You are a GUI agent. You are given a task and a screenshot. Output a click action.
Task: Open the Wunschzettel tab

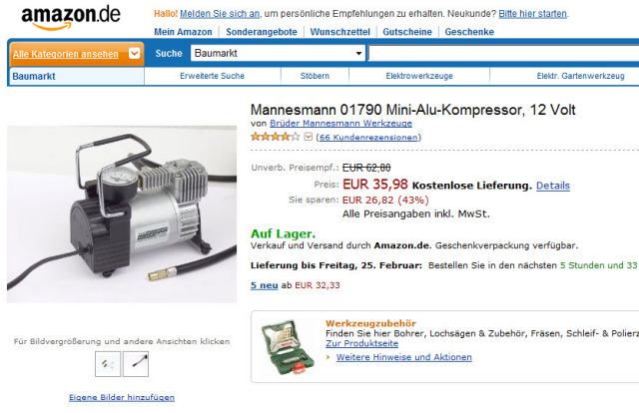click(x=339, y=32)
